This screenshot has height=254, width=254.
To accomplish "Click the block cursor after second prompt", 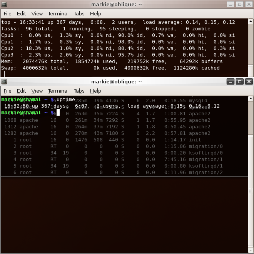I will 58,113.
